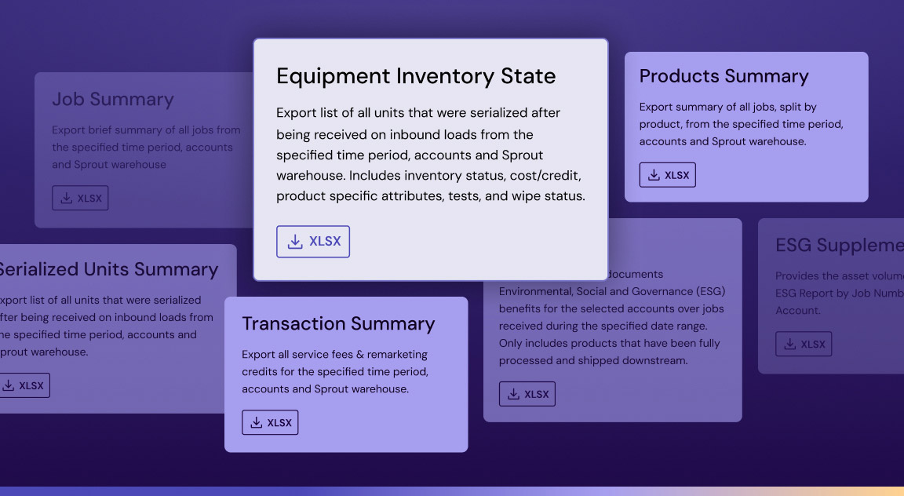The height and width of the screenshot is (496, 904).
Task: Click the Job Summary card title
Action: tap(113, 100)
